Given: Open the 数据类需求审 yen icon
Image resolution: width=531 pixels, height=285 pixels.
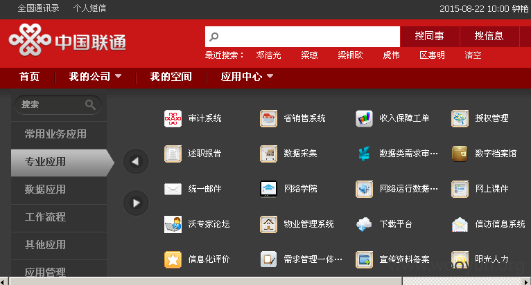Looking at the screenshot, I should pos(364,154).
